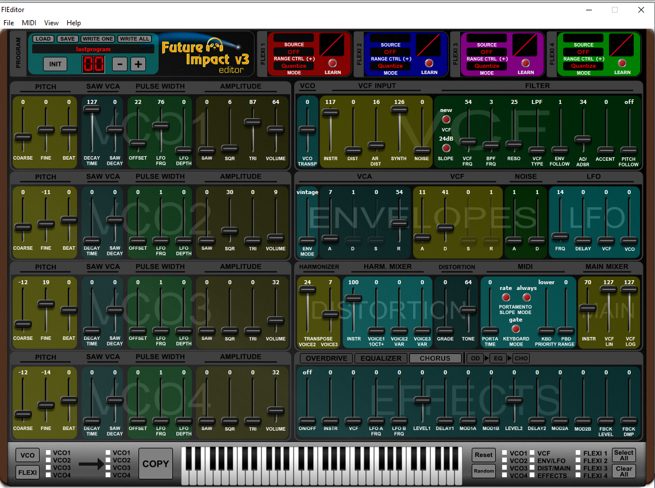Click the LOAD program button
The image size is (655, 488).
pos(43,39)
